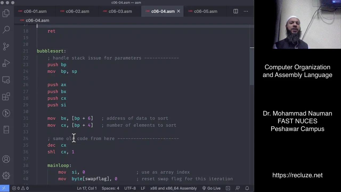Image resolution: width=341 pixels, height=192 pixels.
Task: Open the Extensions view
Action: click(6, 96)
